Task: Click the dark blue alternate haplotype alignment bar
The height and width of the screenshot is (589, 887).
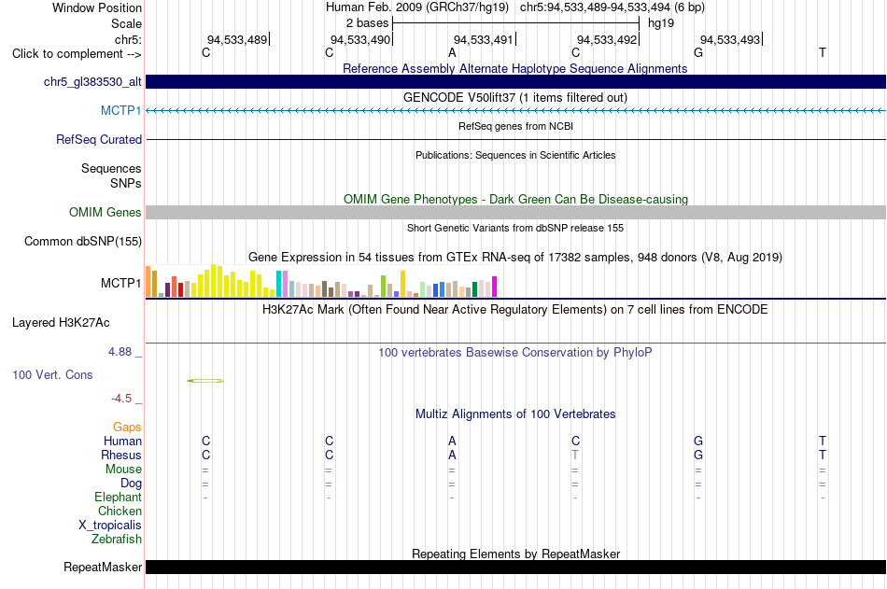Action: pyautogui.click(x=515, y=81)
